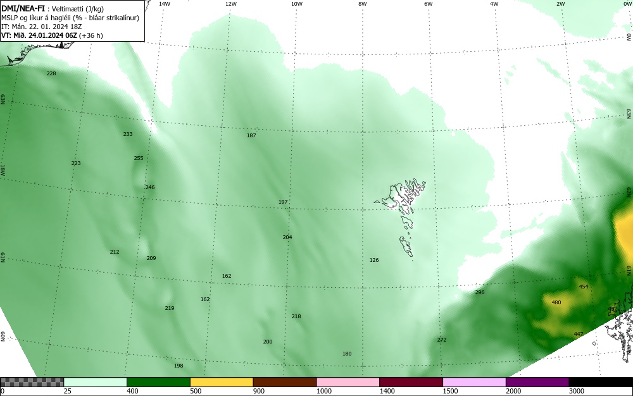633x396 pixels.
Task: Click the map value 480
Action: [556, 302]
